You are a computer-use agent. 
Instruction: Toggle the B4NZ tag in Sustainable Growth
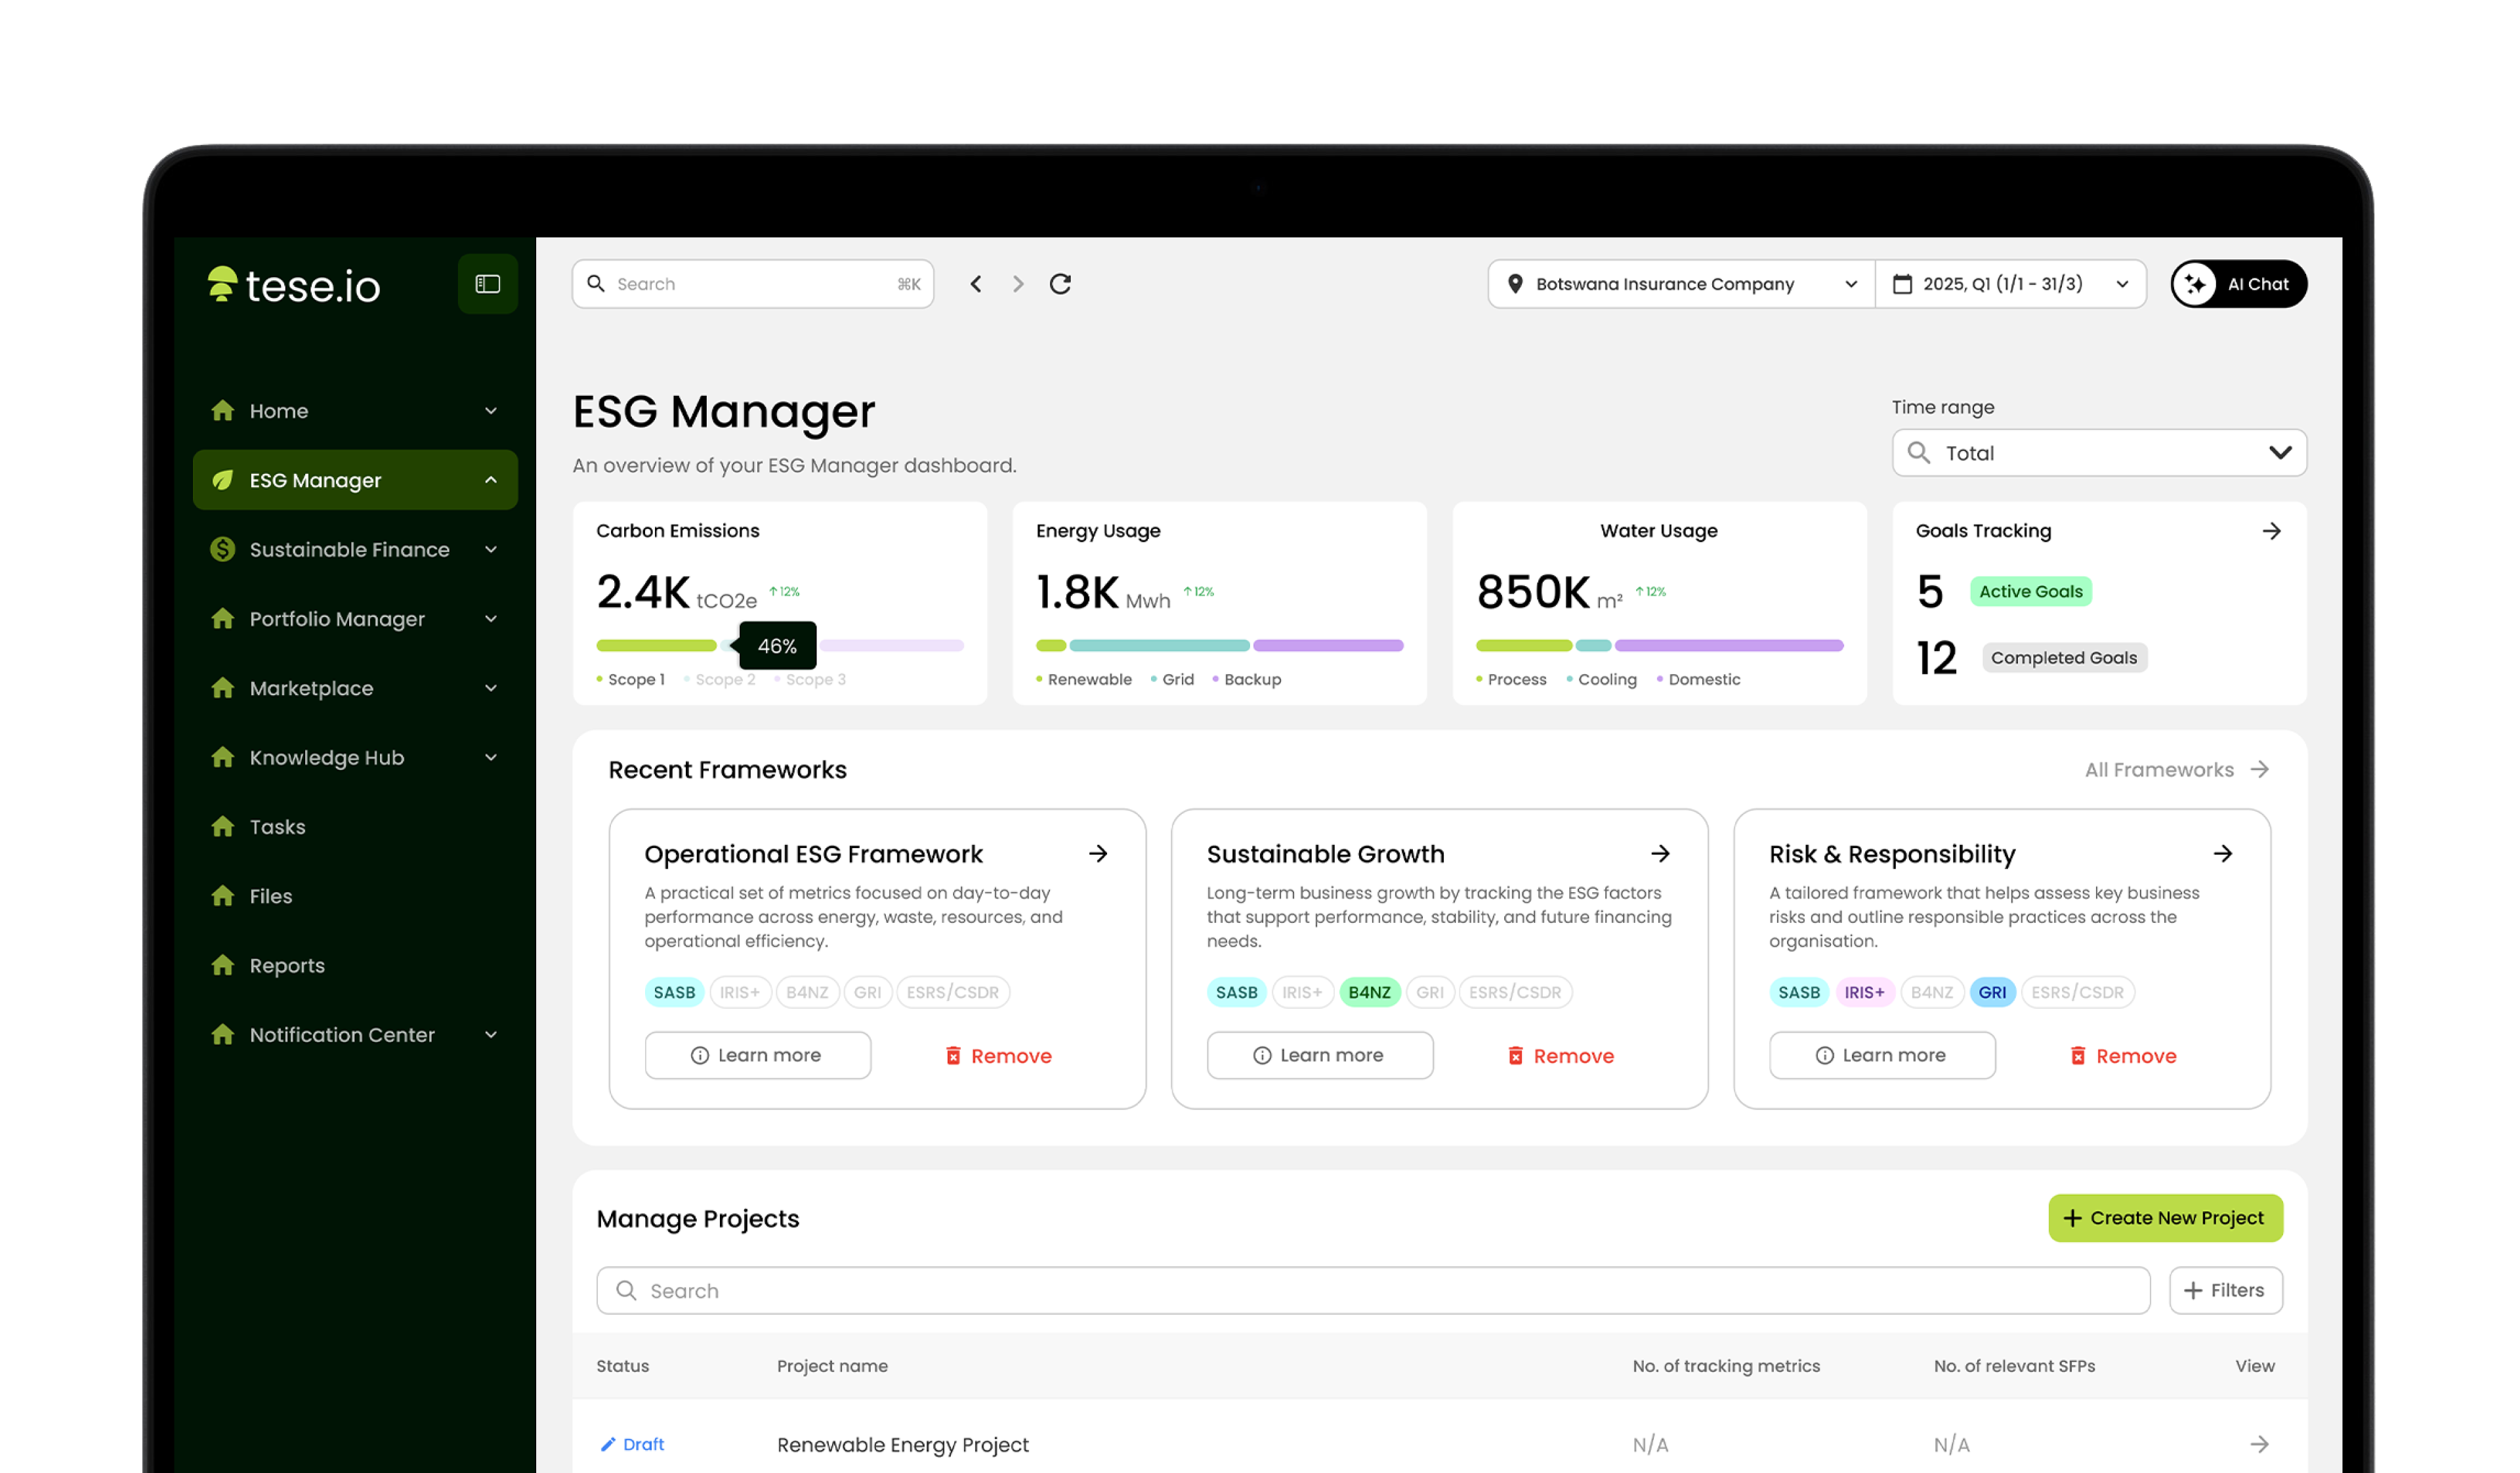(x=1369, y=992)
